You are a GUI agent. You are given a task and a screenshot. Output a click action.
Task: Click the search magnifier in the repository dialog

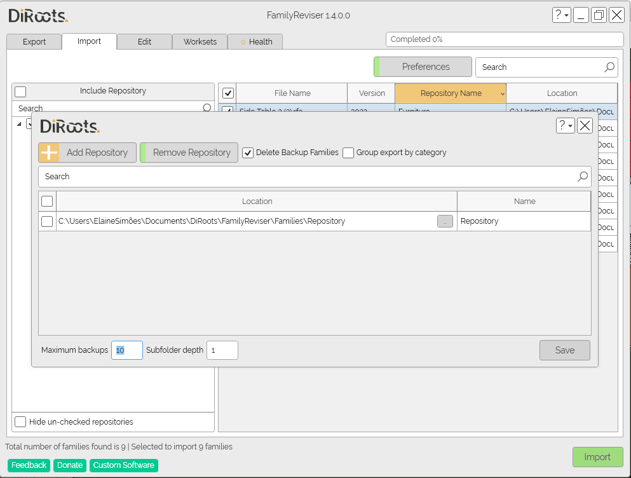tap(582, 177)
